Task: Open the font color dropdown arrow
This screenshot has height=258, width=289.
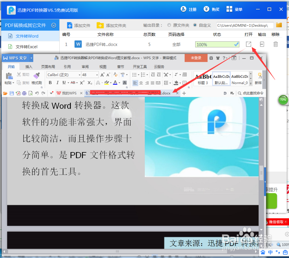Action: 119,83
